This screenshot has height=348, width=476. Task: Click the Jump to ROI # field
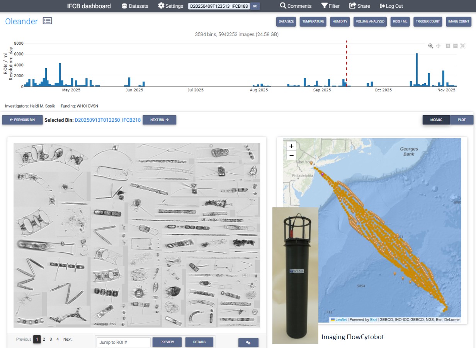[124, 342]
